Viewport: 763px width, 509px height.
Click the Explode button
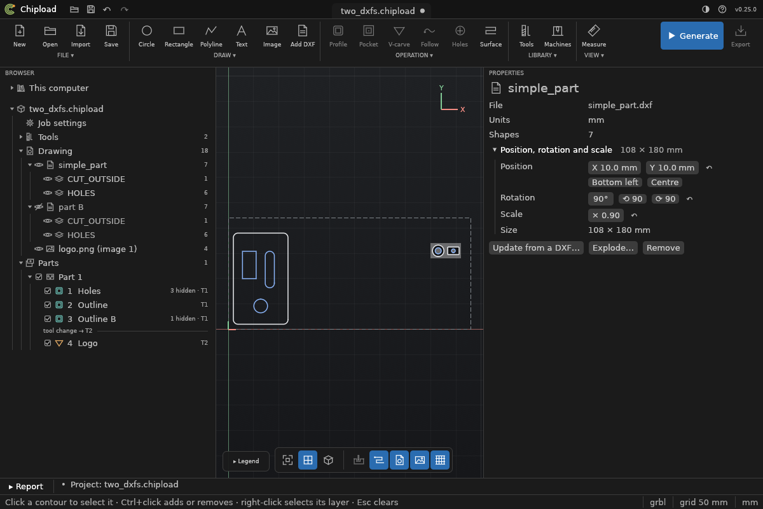coord(613,248)
